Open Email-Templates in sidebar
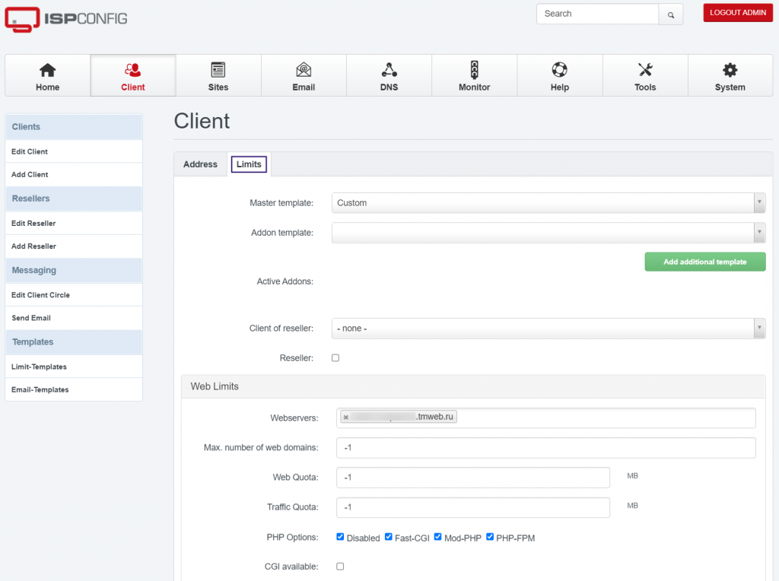The height and width of the screenshot is (581, 779). click(74, 389)
